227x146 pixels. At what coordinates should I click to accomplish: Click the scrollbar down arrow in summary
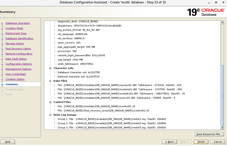222,128
